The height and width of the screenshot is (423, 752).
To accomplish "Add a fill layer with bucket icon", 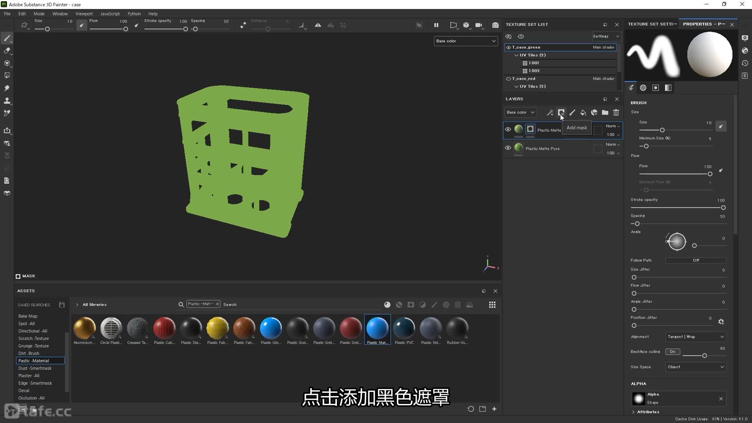I will point(583,112).
